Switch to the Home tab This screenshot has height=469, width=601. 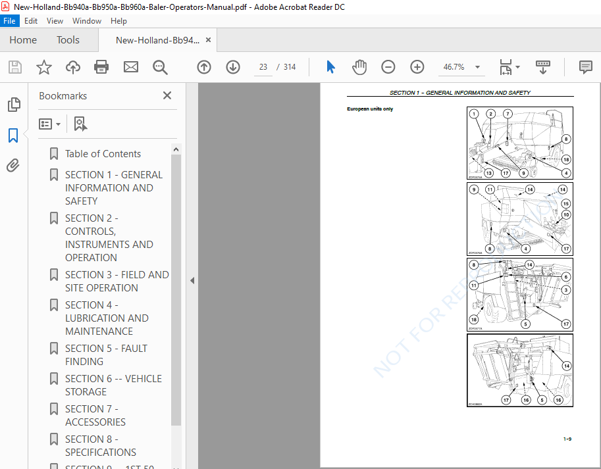(x=23, y=40)
